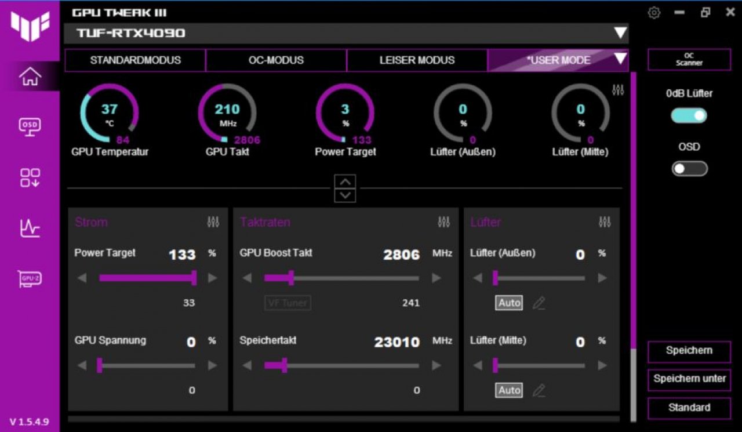The height and width of the screenshot is (432, 742).
Task: Click GPU Boost Takt value 2806 field
Action: 402,255
